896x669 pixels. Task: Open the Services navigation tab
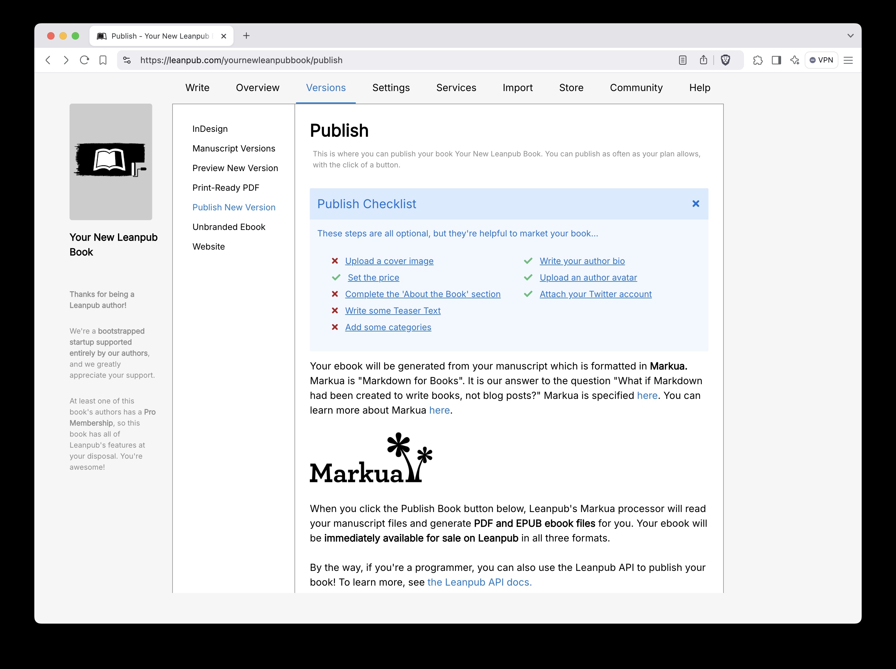point(456,88)
